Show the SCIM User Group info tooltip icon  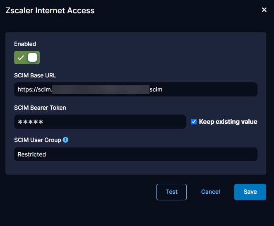coord(65,140)
